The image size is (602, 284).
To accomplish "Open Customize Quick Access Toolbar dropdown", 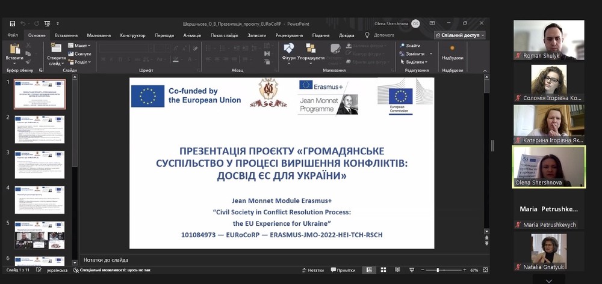I will click(58, 24).
